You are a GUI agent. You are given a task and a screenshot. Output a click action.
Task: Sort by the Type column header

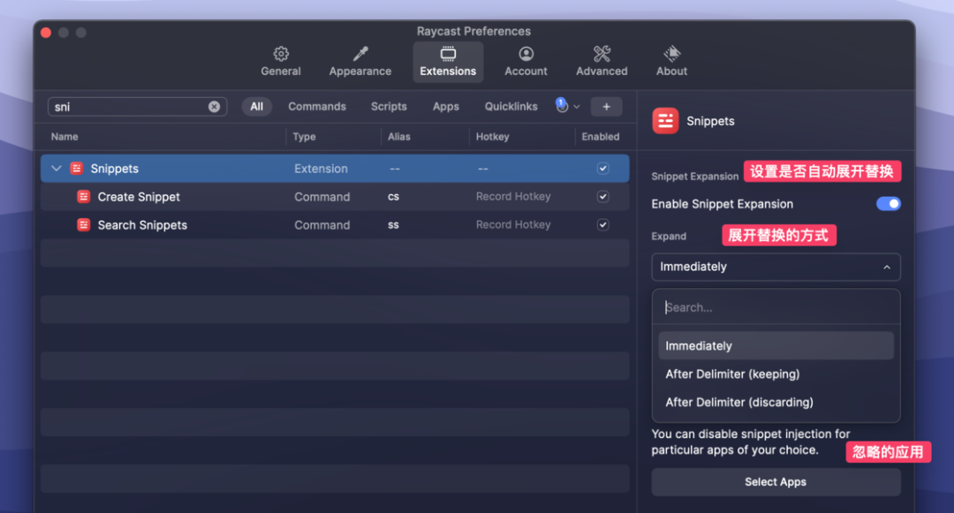(304, 137)
